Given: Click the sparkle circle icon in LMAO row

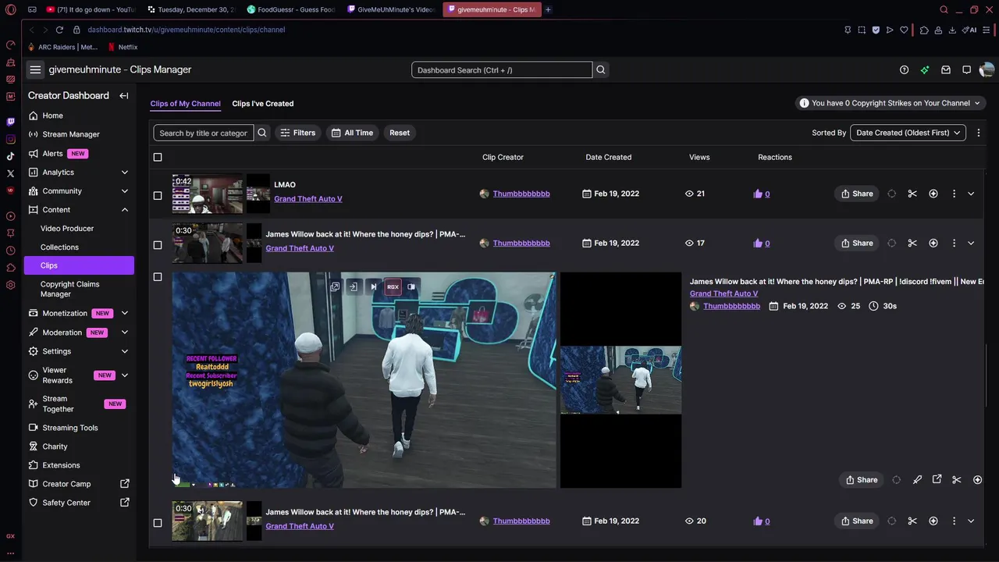Looking at the screenshot, I should click(x=933, y=194).
